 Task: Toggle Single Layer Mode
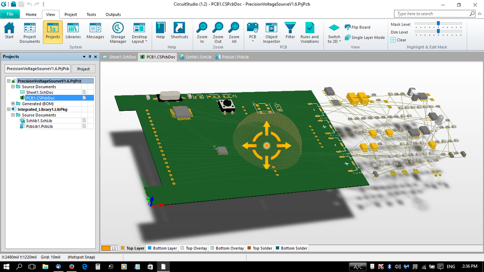click(x=365, y=37)
